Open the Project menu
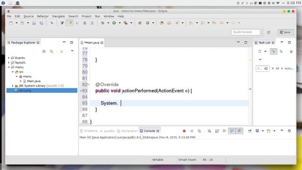This screenshot has height=170, width=302. click(x=86, y=16)
